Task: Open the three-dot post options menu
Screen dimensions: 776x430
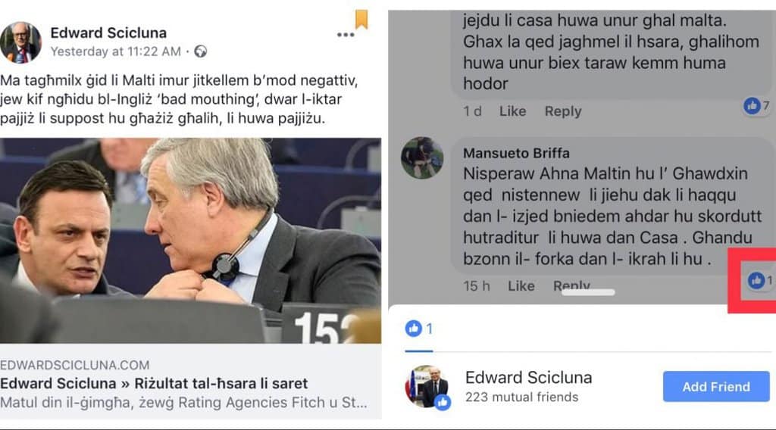Action: point(346,35)
